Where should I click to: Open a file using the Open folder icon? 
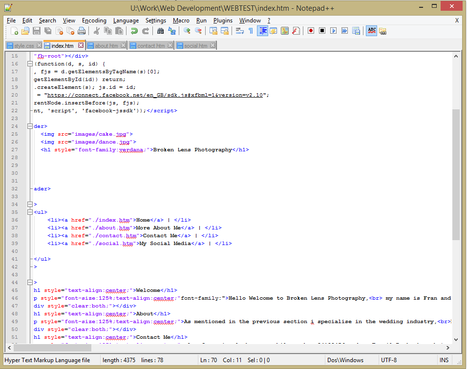coord(25,30)
